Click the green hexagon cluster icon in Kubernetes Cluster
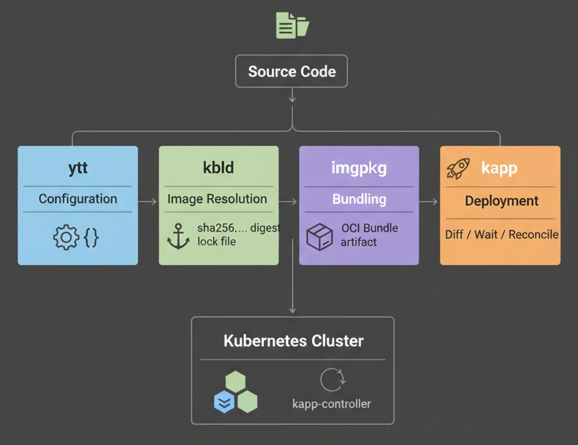The width and height of the screenshot is (578, 445). pos(236,381)
